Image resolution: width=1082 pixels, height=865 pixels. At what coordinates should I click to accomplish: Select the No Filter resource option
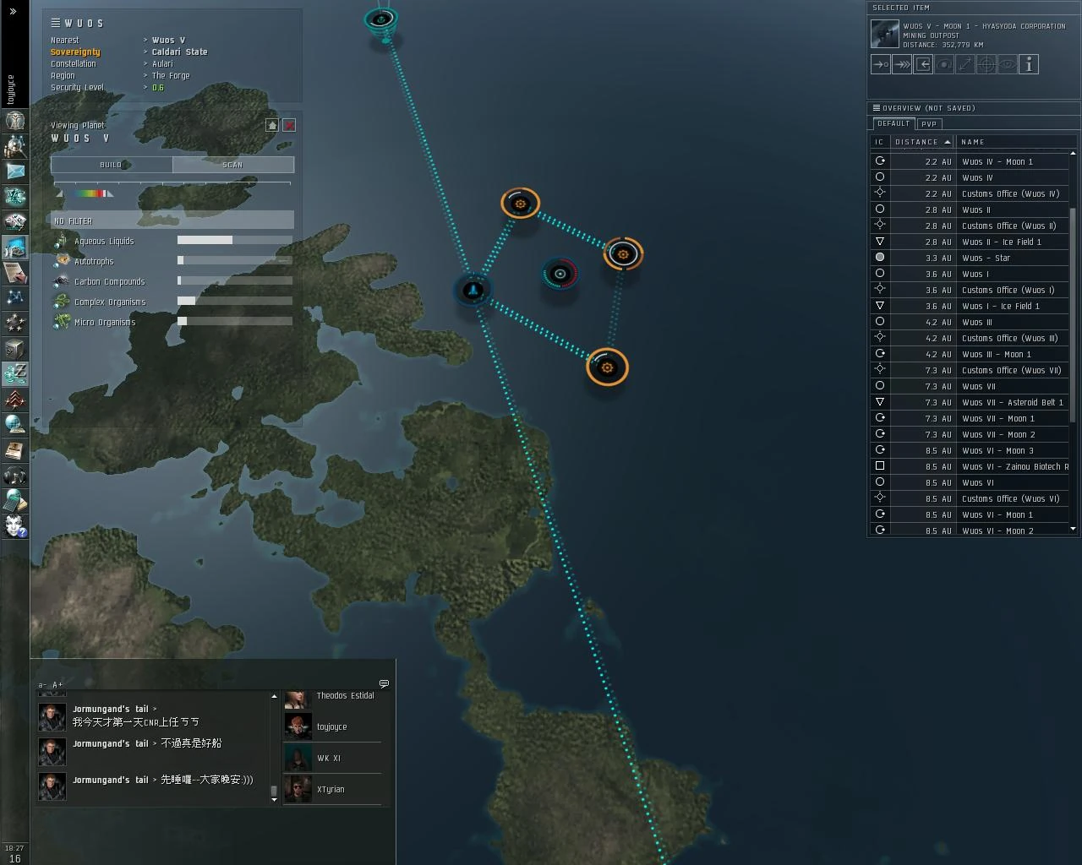point(172,220)
